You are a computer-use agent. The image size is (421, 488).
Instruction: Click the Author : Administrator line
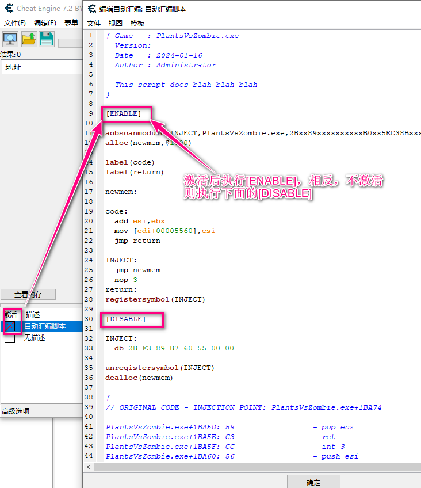[x=165, y=65]
